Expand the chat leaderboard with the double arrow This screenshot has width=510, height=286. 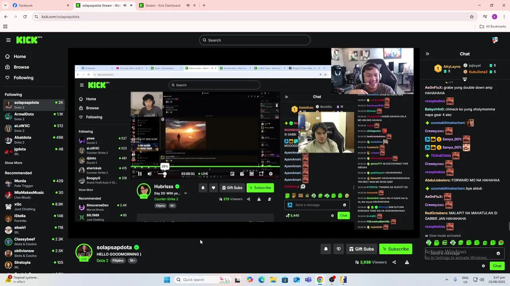tap(465, 79)
